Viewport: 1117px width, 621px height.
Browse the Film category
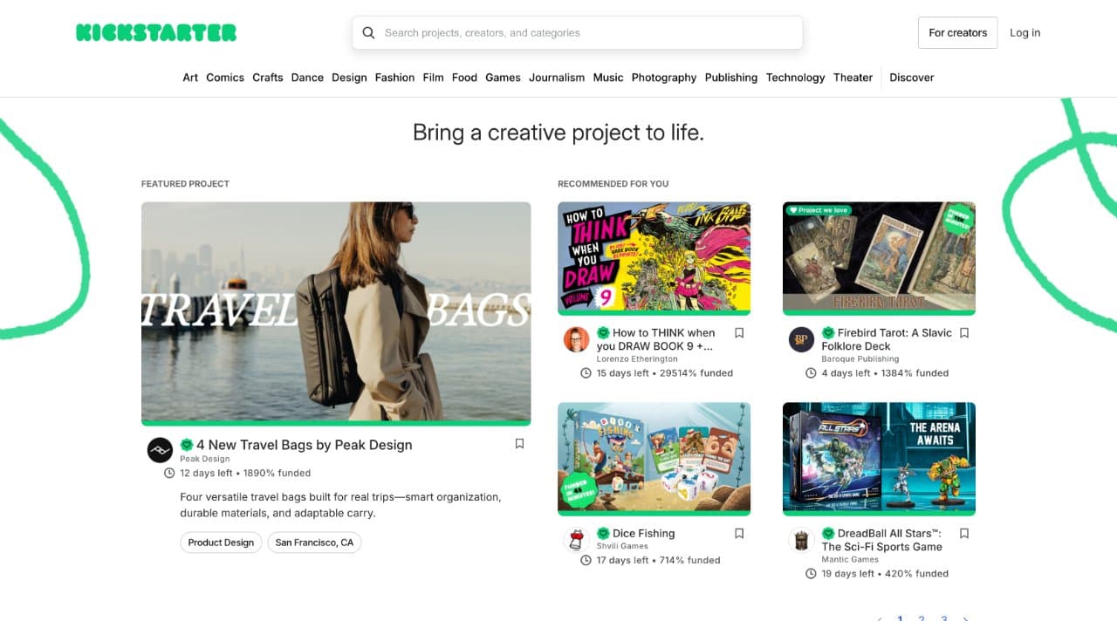point(434,78)
